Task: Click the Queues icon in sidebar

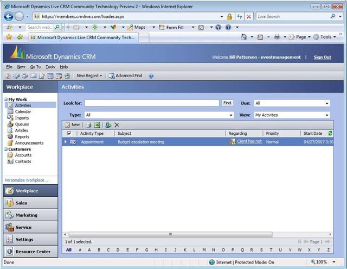Action: tap(10, 124)
